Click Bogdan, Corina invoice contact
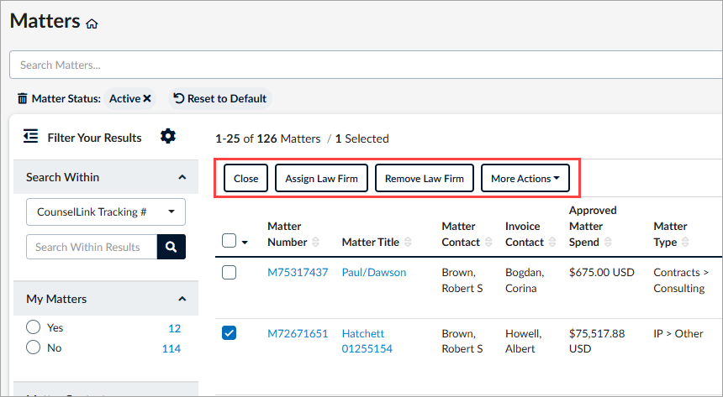The width and height of the screenshot is (723, 397). [525, 280]
